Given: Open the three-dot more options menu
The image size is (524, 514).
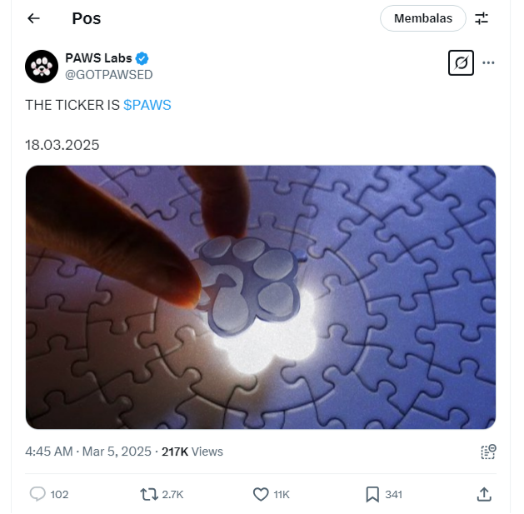Looking at the screenshot, I should pos(488,62).
